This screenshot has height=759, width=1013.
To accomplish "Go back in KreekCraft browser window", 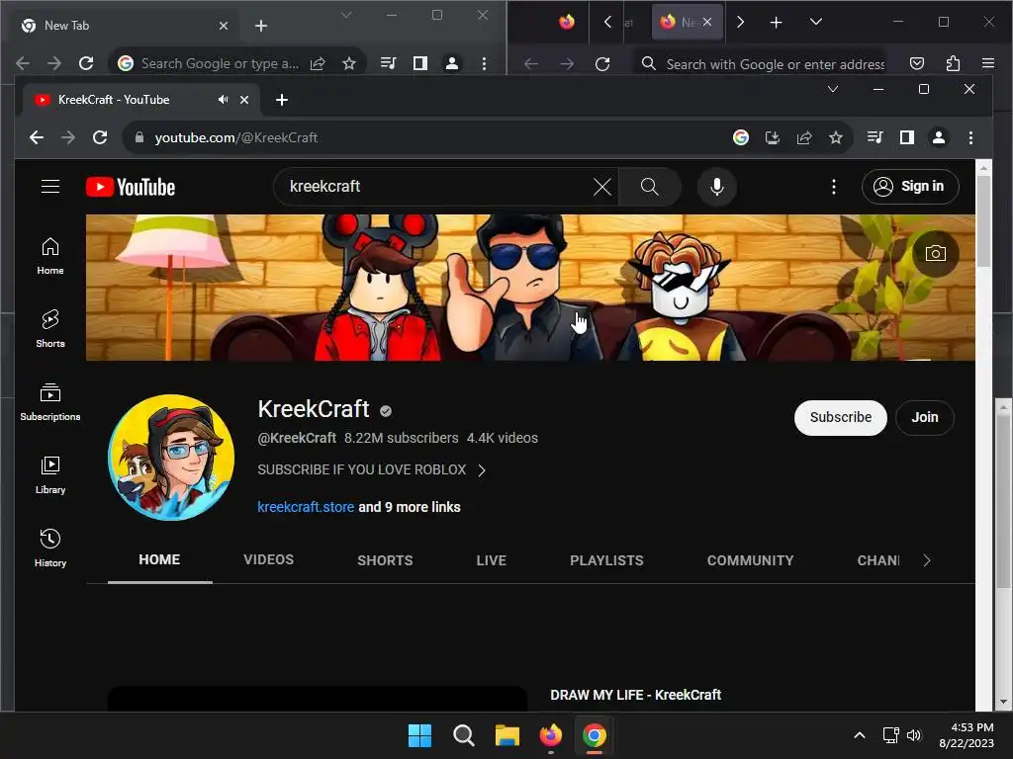I will point(37,137).
